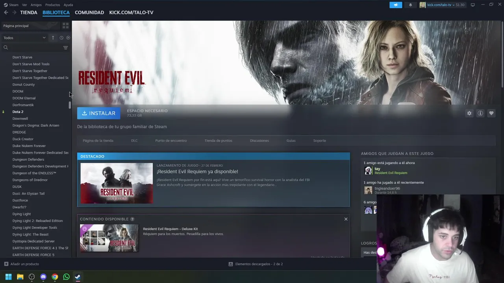The image size is (504, 283).
Task: Open the Ayuda menu
Action: tap(68, 5)
